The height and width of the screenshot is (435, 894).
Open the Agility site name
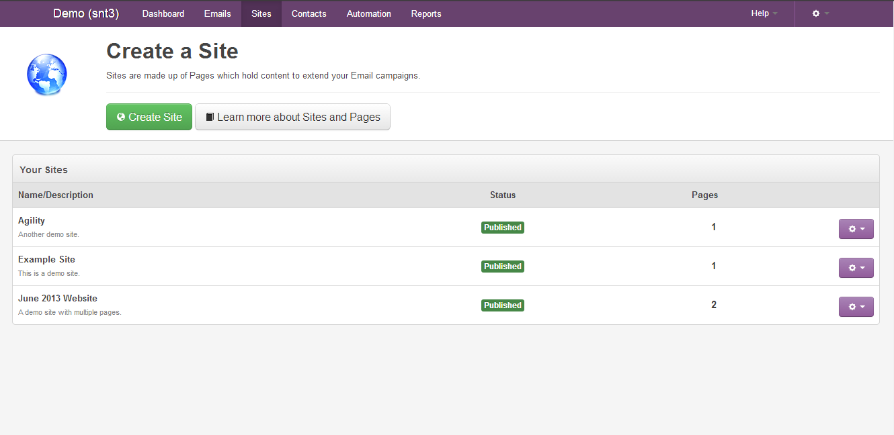[x=32, y=221]
